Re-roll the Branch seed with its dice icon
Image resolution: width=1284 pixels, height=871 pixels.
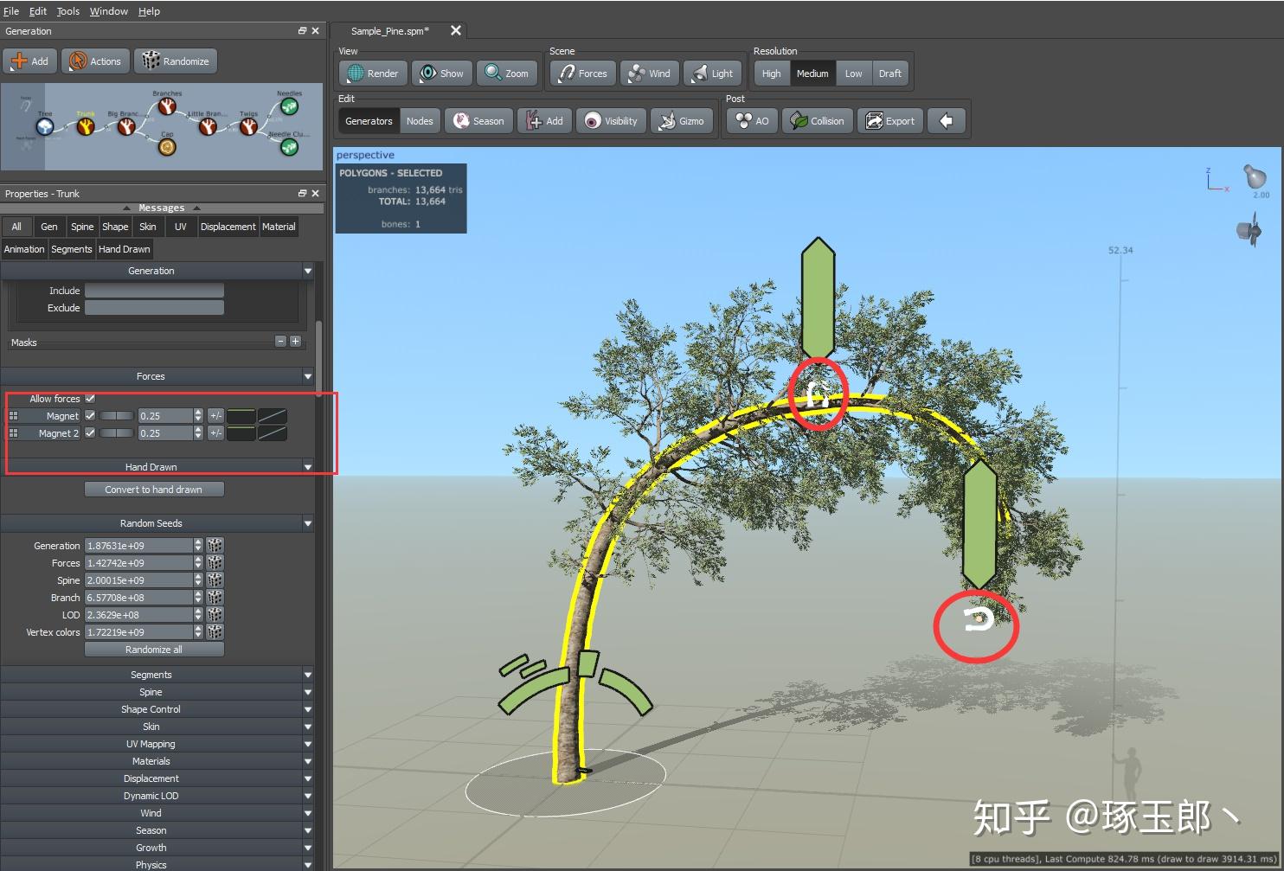click(214, 597)
